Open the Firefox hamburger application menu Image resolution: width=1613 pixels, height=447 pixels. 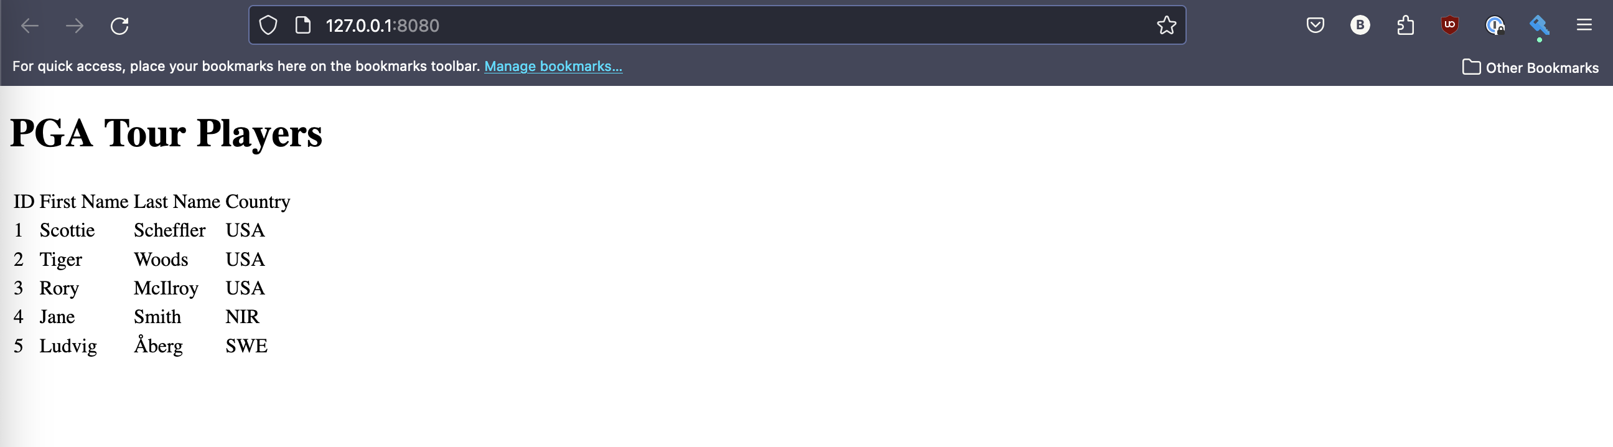click(x=1584, y=26)
